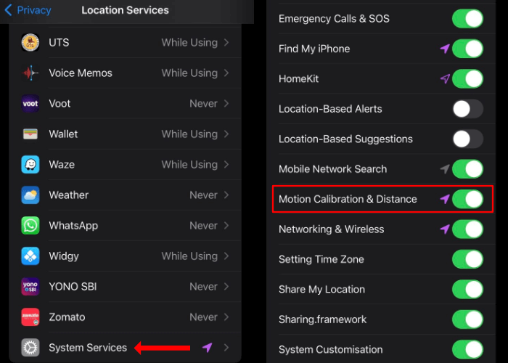Expand System Services chevron
This screenshot has width=508, height=363.
pos(226,348)
